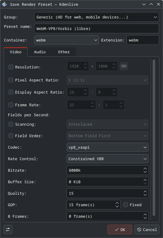Toggle the Scanning checkbox

click(11, 124)
